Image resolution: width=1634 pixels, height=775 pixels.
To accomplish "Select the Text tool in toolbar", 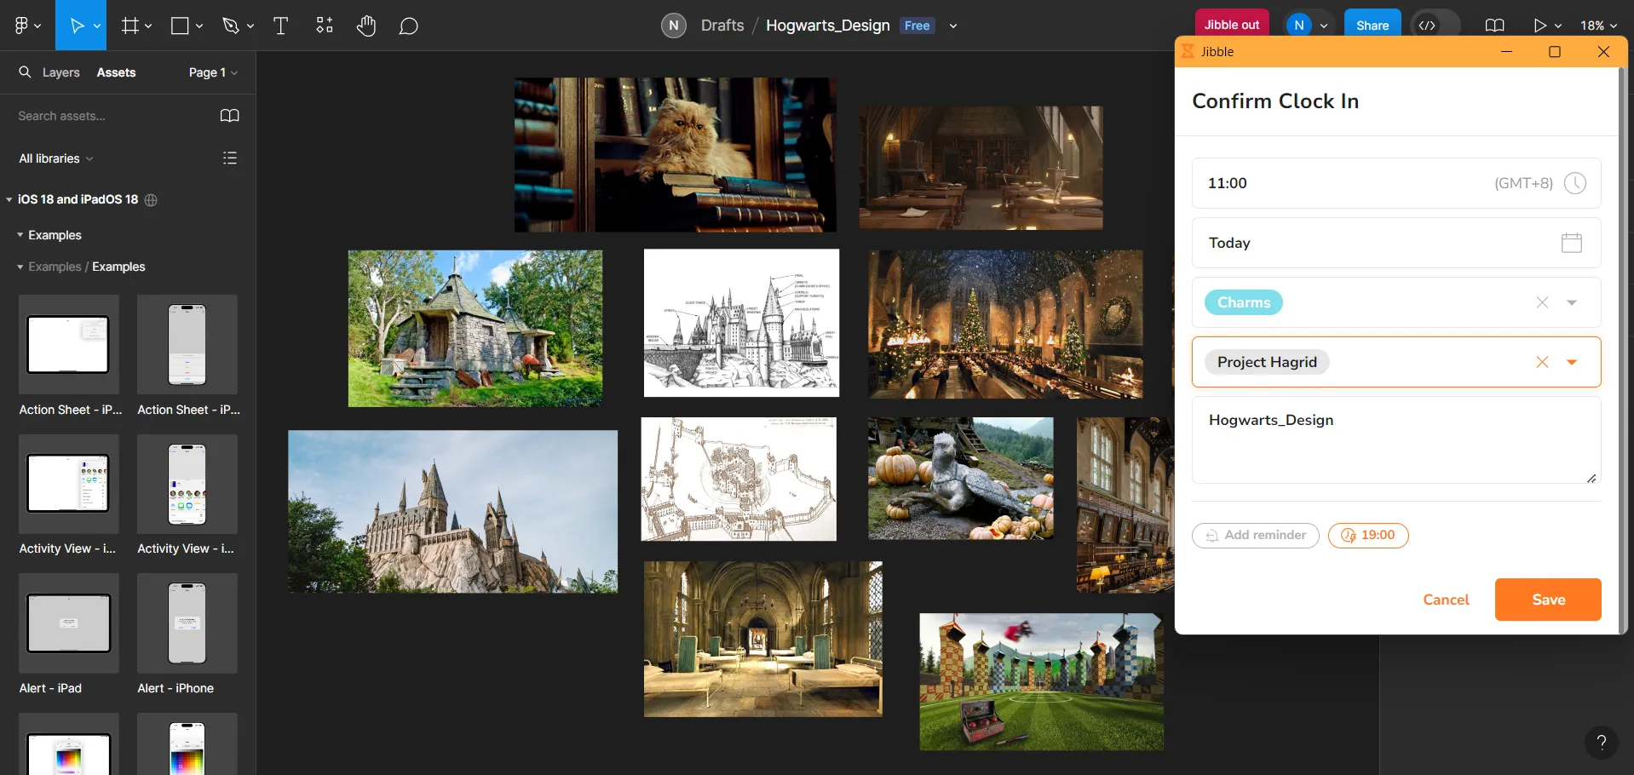I will [x=280, y=26].
